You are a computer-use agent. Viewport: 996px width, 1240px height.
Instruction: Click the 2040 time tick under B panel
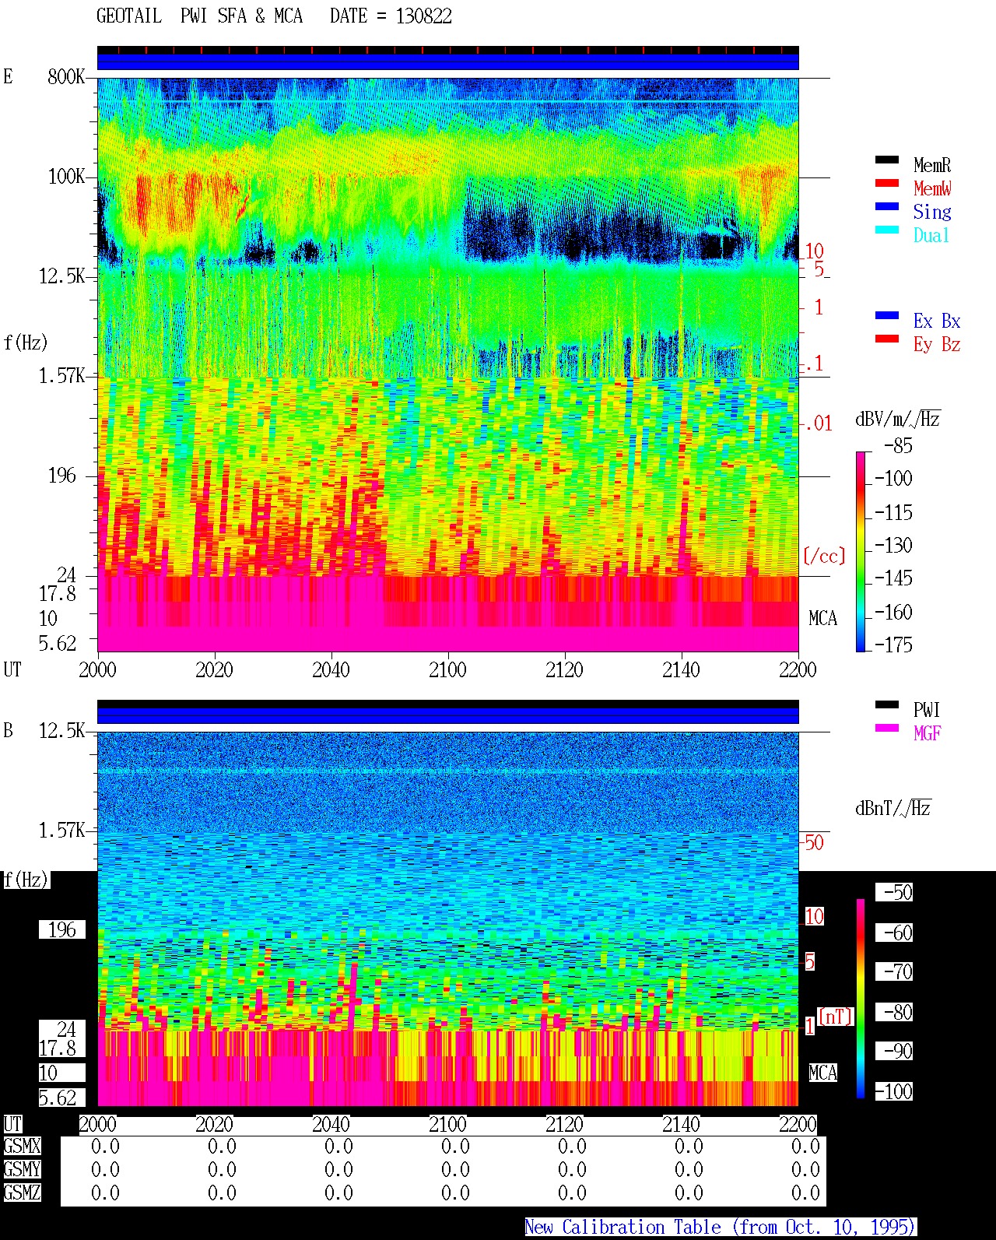pos(331,1125)
